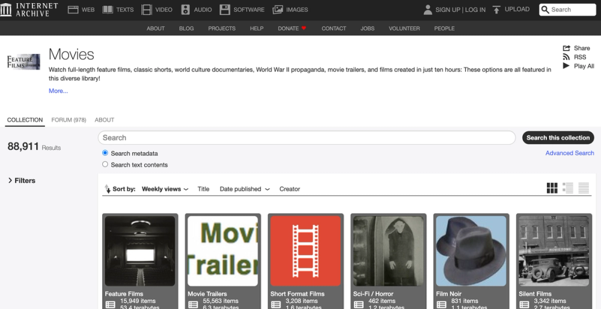Click the Images picture icon

point(278,10)
